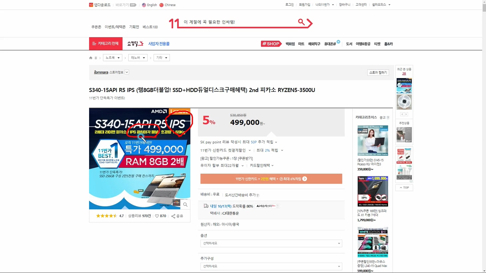The width and height of the screenshot is (486, 273).
Task: Expand the 기타 breadcrumb dropdown
Action: pyautogui.click(x=162, y=57)
